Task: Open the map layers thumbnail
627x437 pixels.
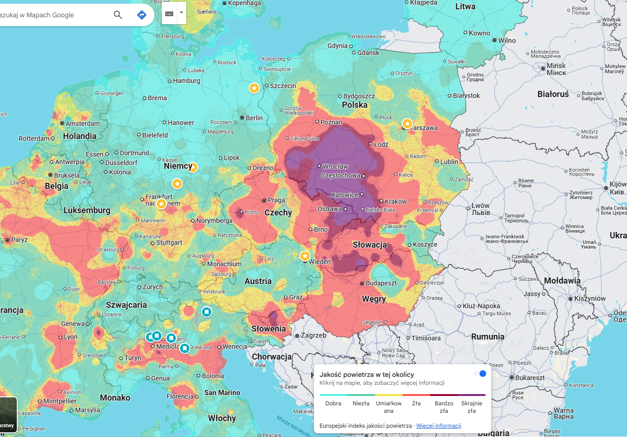Action: pos(8,414)
